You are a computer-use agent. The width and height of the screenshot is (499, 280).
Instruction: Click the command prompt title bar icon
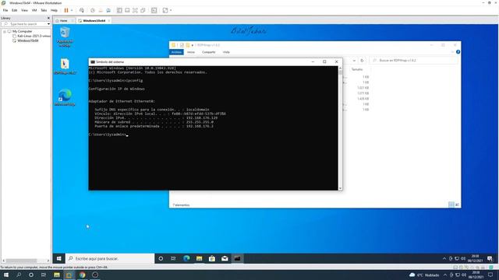tap(93, 62)
